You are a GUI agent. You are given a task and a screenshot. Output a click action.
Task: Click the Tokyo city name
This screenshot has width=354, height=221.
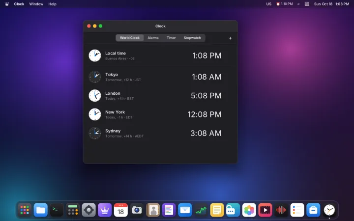coord(112,75)
